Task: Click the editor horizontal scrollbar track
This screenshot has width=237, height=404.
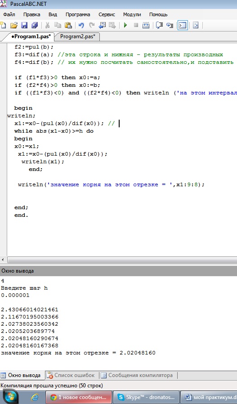Action: click(x=122, y=260)
